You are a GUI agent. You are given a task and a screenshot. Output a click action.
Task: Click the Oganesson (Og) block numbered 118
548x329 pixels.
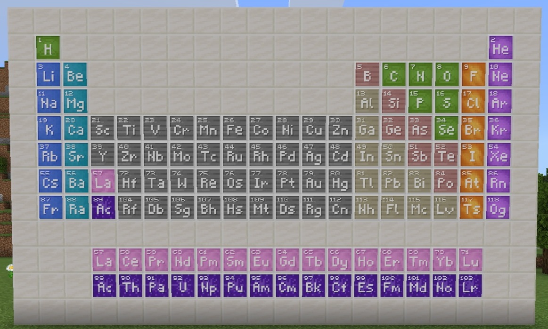tap(498, 208)
